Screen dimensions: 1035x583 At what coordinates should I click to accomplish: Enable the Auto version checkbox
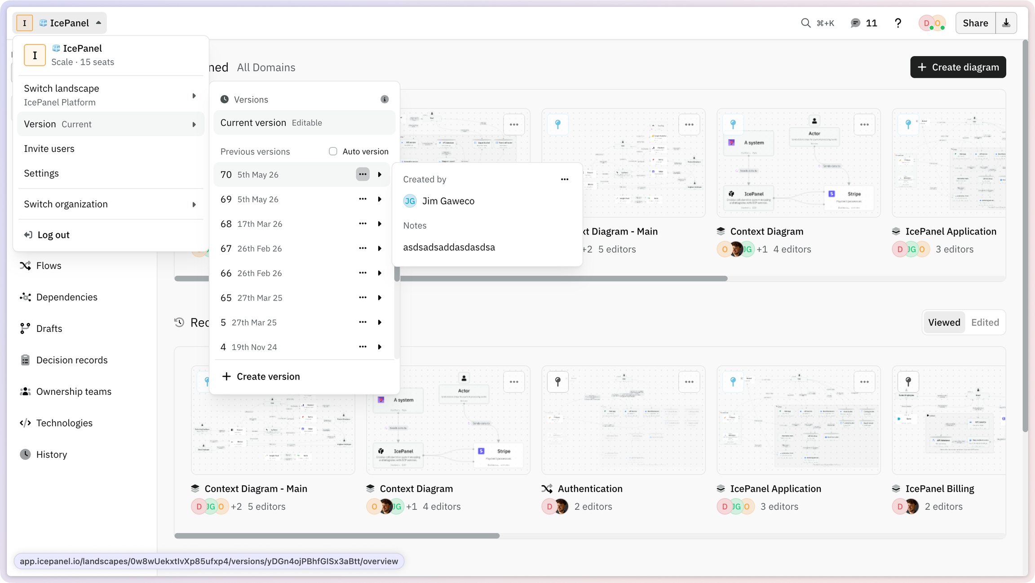(x=333, y=151)
